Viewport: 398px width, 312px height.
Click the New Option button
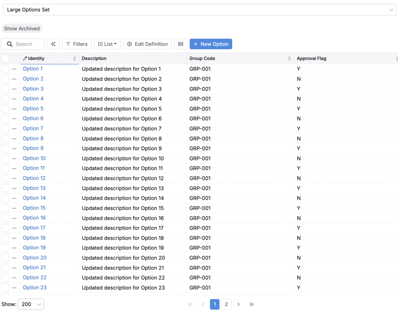coord(211,44)
